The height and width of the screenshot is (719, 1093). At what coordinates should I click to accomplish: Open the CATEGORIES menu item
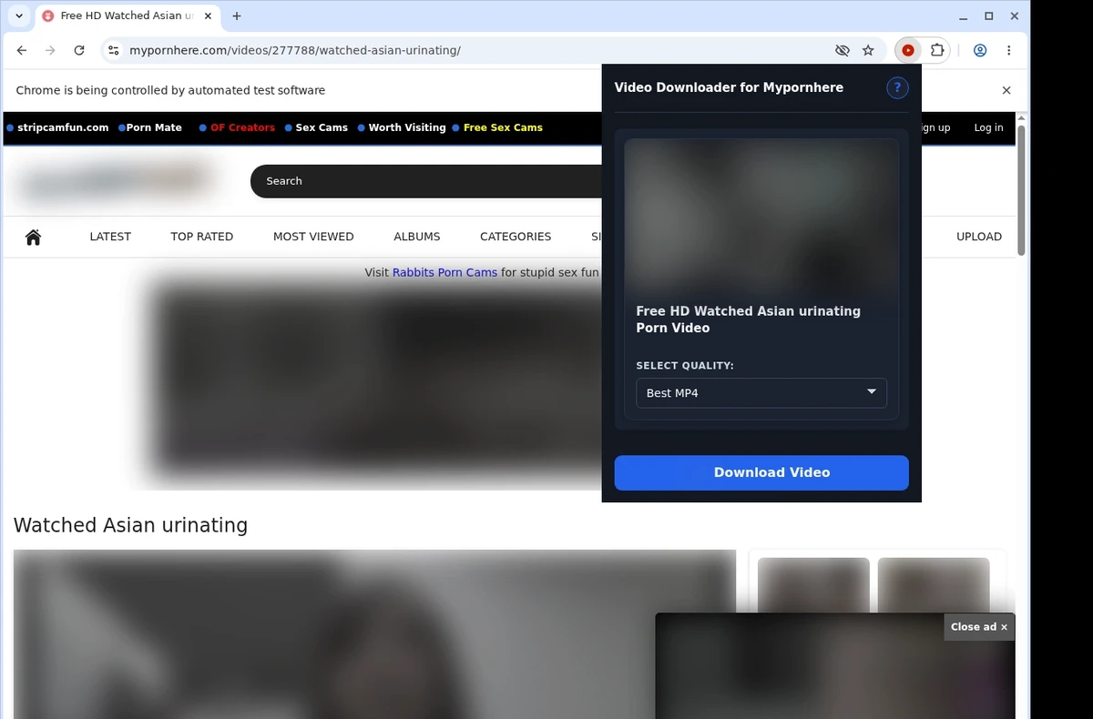[x=516, y=237]
